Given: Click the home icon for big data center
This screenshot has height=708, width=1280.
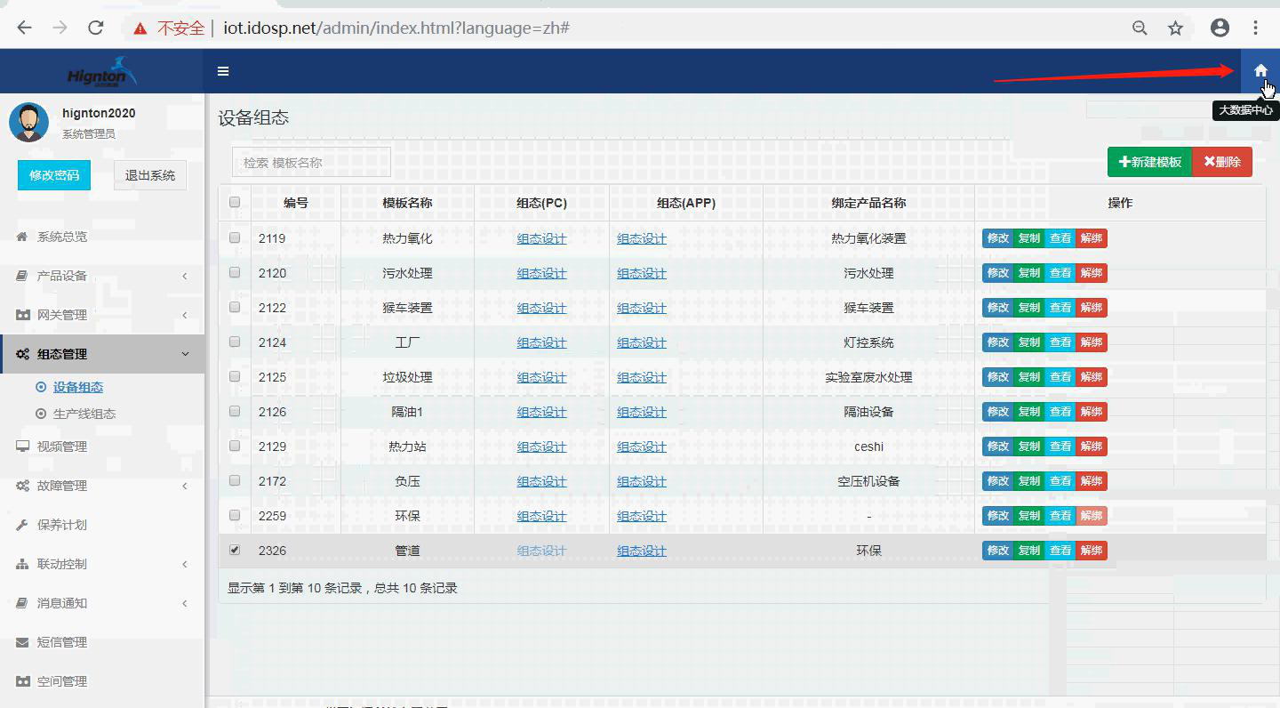Looking at the screenshot, I should click(x=1260, y=71).
